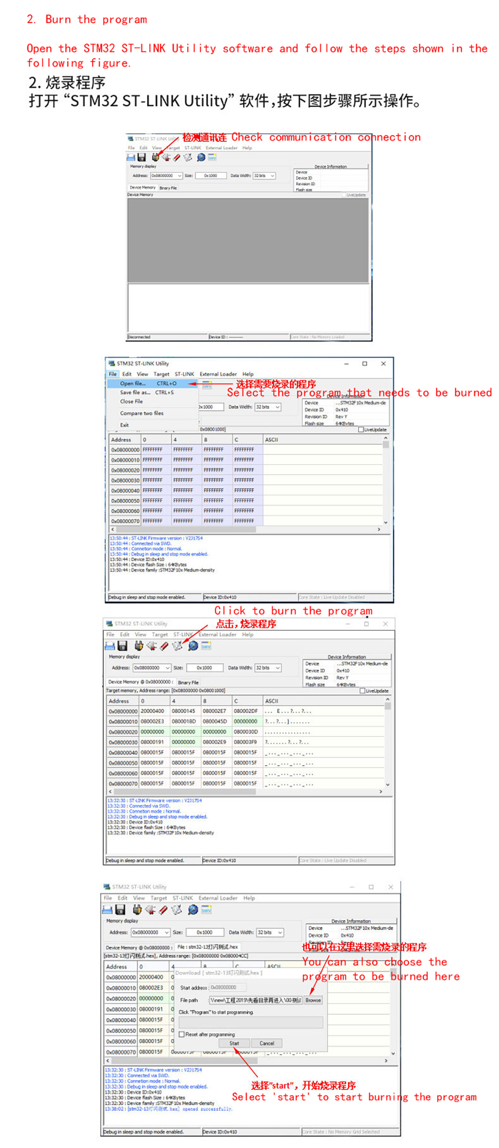Image resolution: width=499 pixels, height=1148 pixels.
Task: Click Start button in Download dialog
Action: click(x=234, y=1043)
